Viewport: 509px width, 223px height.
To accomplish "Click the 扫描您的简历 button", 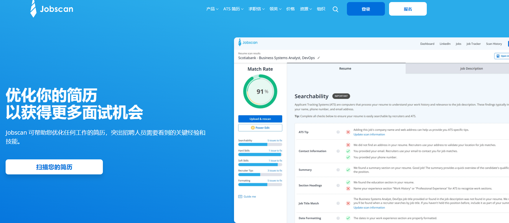I will tap(54, 167).
